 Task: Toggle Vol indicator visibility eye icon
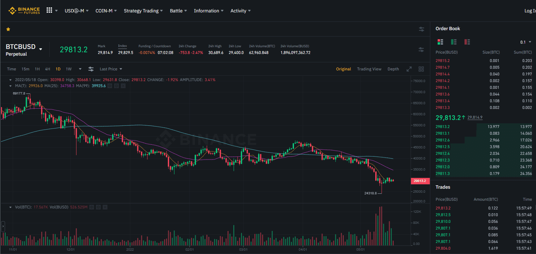click(92, 207)
